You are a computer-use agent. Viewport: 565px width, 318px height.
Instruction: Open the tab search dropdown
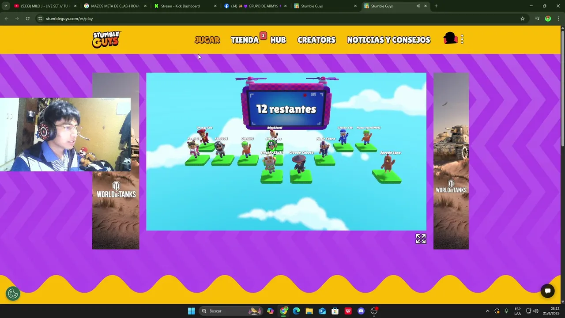5,6
